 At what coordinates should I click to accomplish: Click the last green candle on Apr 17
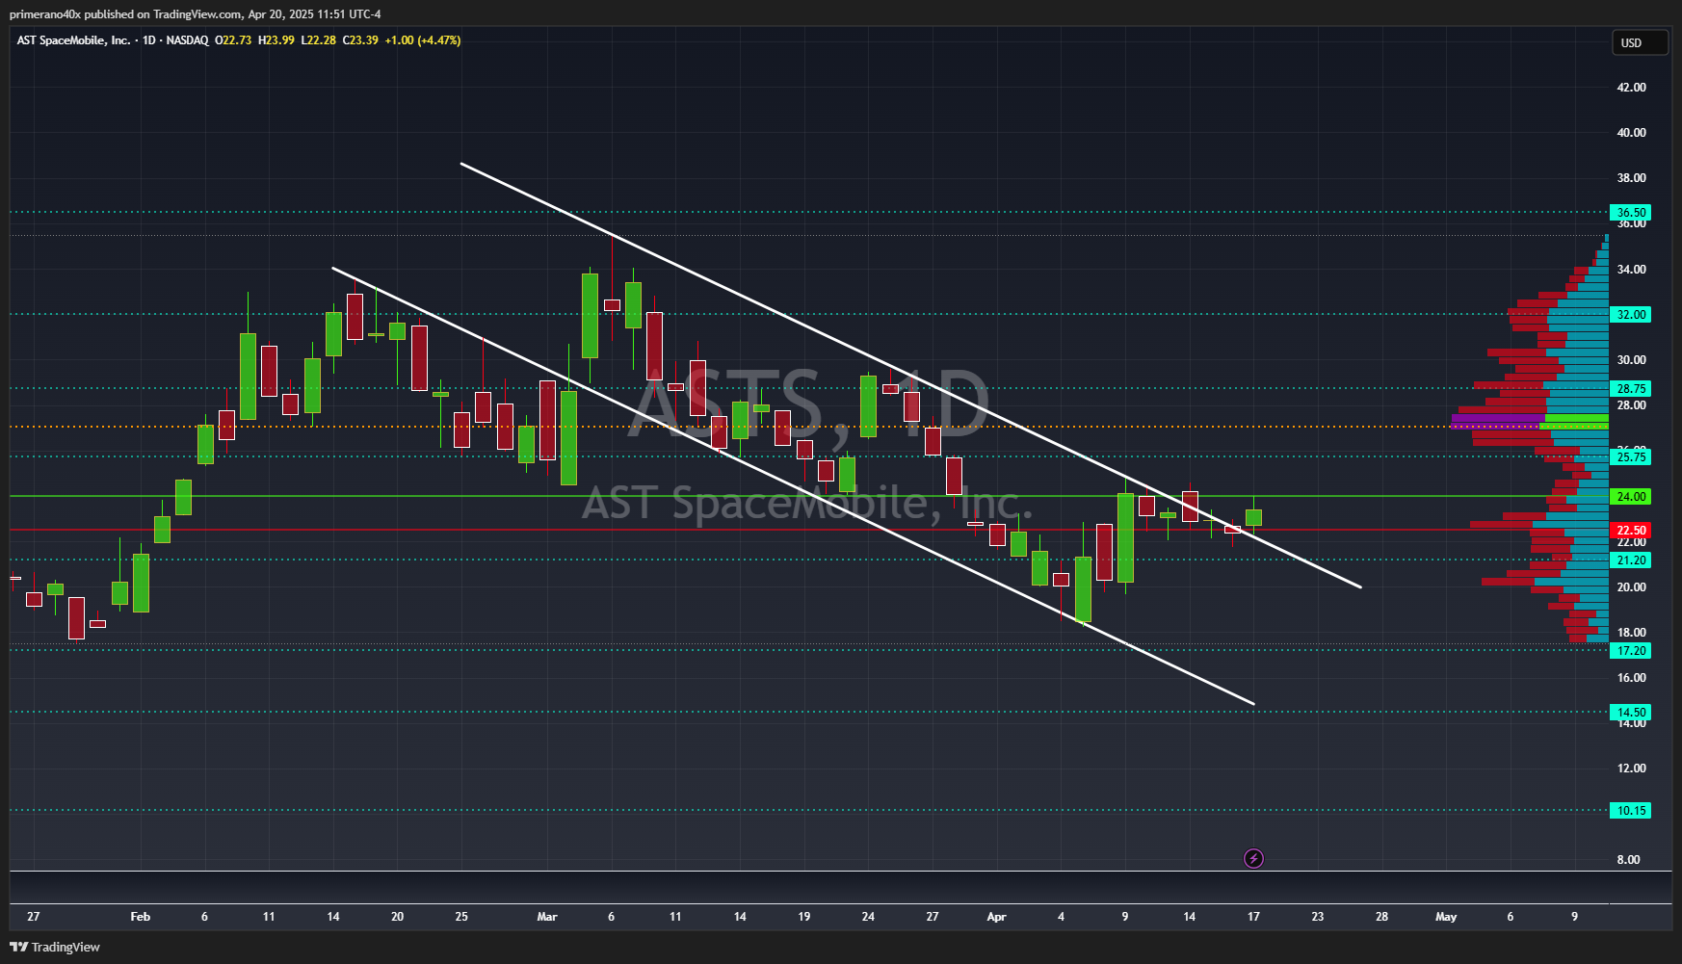1253,517
